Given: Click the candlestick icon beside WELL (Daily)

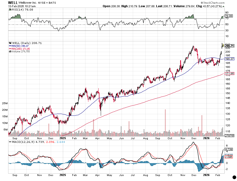Looking at the screenshot, I should [x=10, y=43].
